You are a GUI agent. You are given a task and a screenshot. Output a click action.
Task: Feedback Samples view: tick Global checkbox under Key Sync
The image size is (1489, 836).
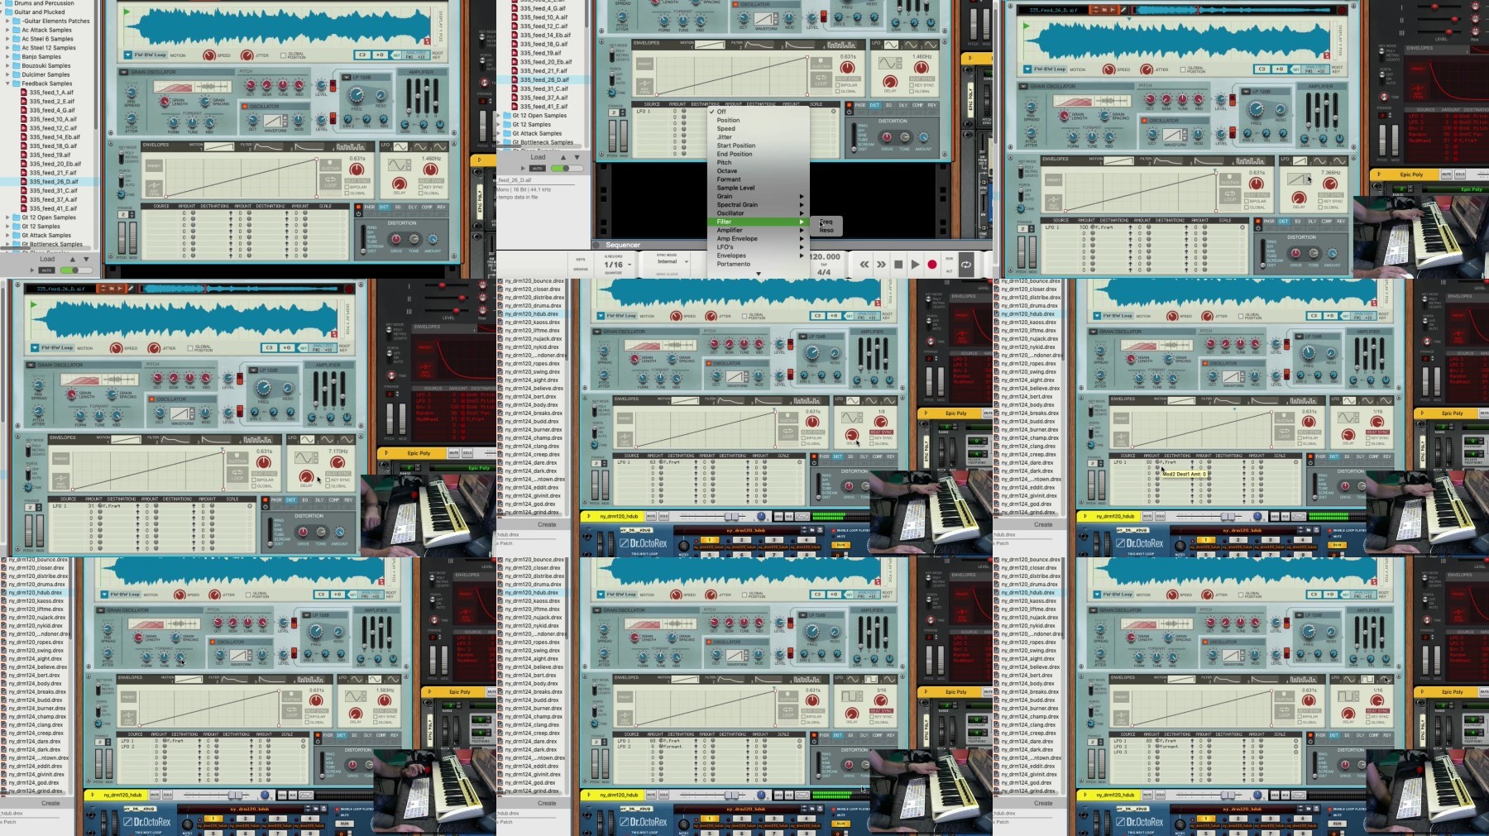(422, 193)
